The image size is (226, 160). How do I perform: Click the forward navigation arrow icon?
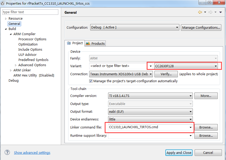pyautogui.click(x=210, y=12)
